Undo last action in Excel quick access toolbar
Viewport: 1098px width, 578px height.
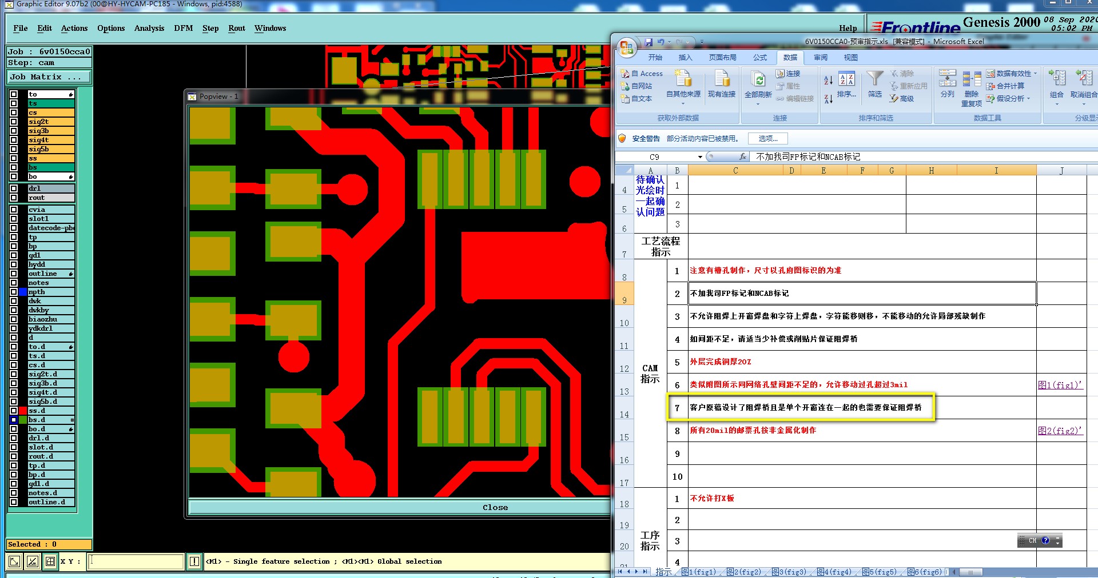tap(661, 42)
